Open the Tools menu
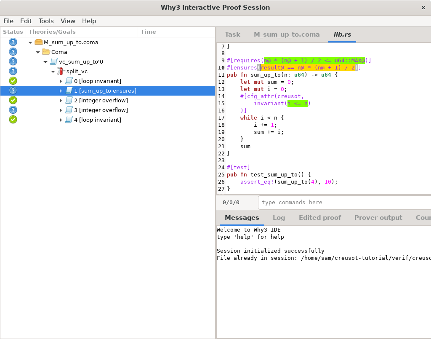431x339 pixels. tap(46, 21)
